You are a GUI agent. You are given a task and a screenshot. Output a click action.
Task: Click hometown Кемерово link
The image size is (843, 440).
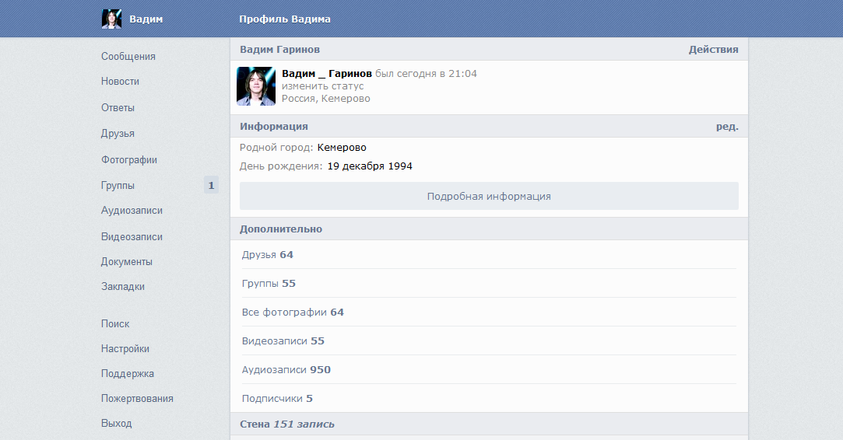(x=342, y=147)
